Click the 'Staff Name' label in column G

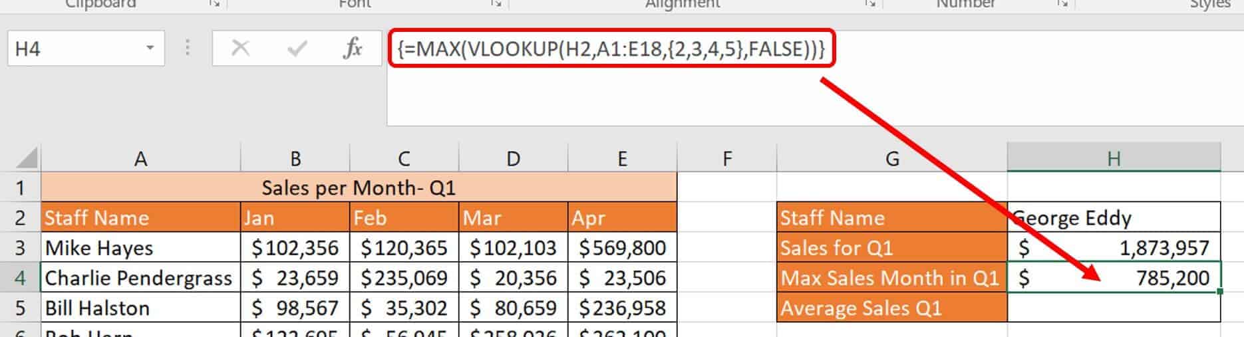pos(892,217)
